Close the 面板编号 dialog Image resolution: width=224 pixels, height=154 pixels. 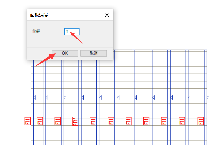(107, 15)
